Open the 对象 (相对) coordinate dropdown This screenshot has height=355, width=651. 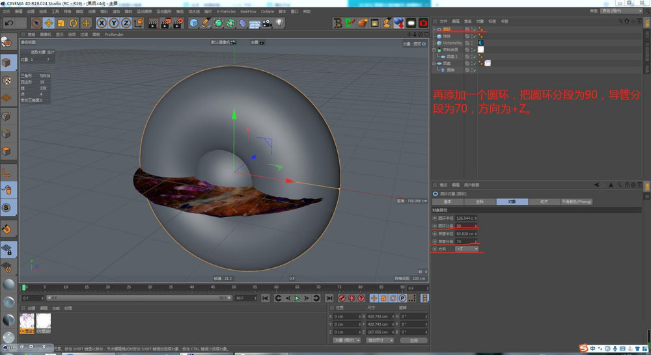346,340
